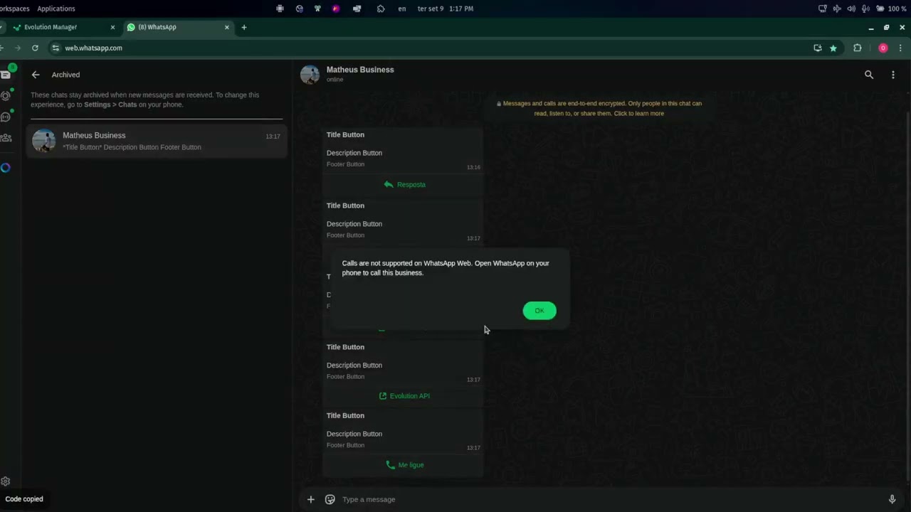Open the emoji picker icon
This screenshot has width=911, height=512.
coord(330,499)
